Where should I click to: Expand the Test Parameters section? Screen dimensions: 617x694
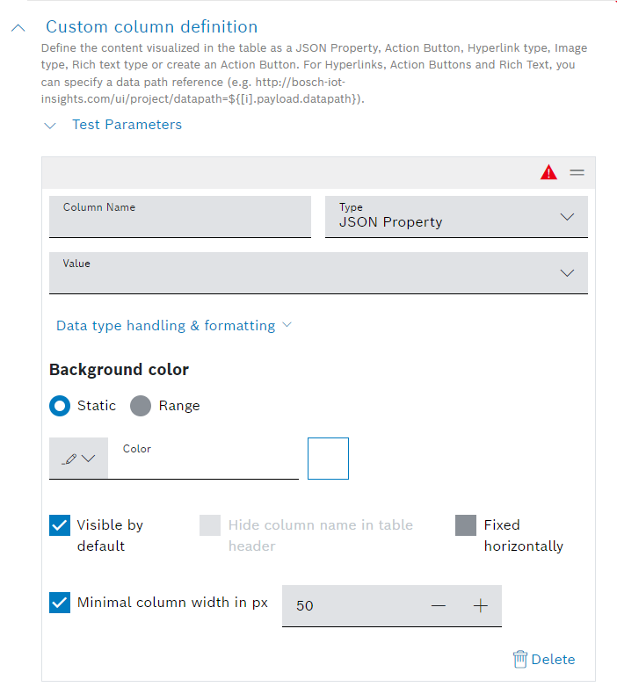[x=50, y=125]
